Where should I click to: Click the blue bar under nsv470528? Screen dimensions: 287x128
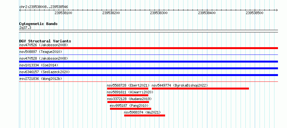148,62
